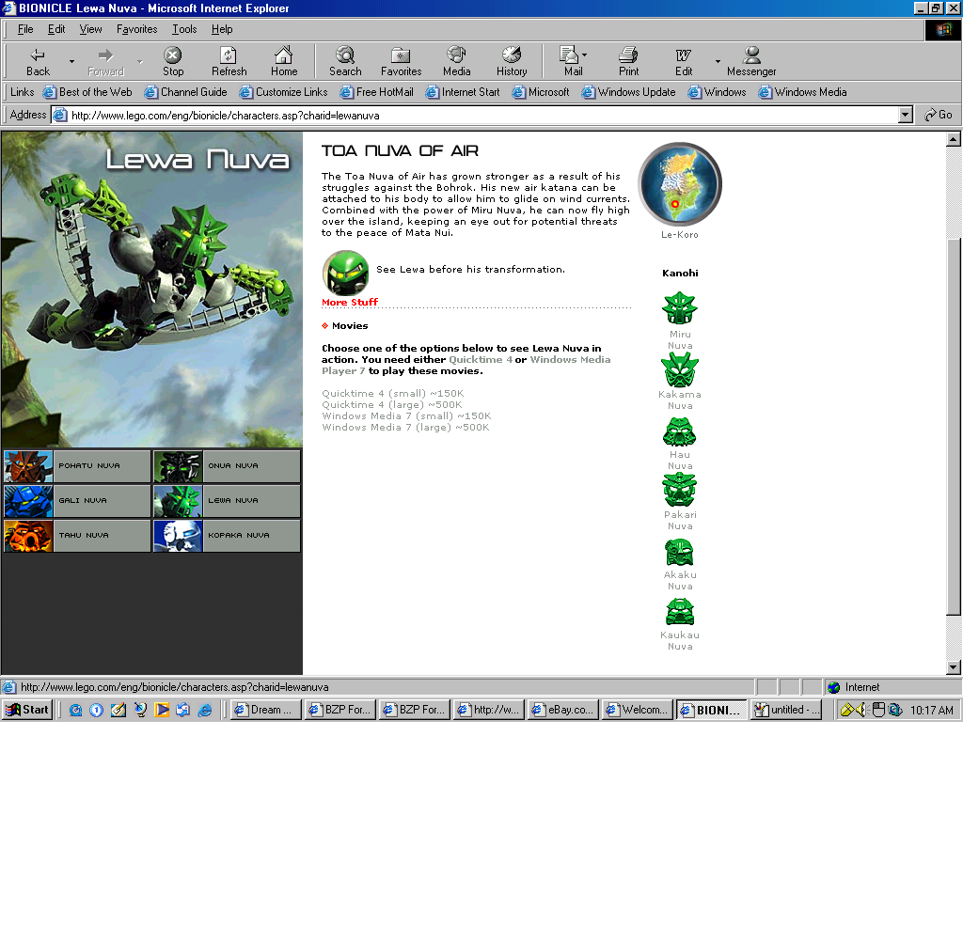Select Pohatu Nuva character

[x=77, y=466]
